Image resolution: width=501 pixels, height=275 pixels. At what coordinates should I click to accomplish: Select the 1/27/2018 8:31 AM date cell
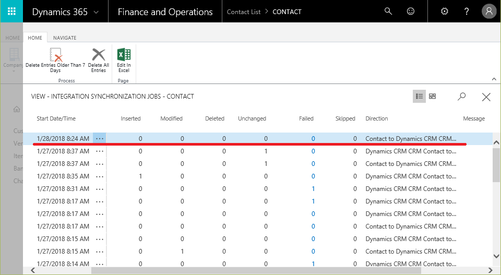[x=63, y=189]
